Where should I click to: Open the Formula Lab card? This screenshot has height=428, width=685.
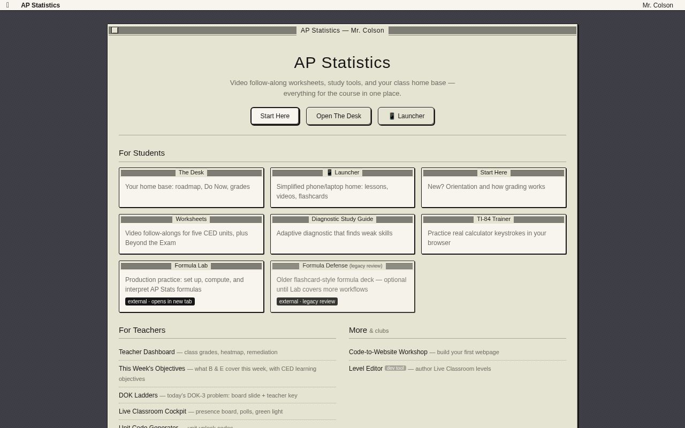191,286
